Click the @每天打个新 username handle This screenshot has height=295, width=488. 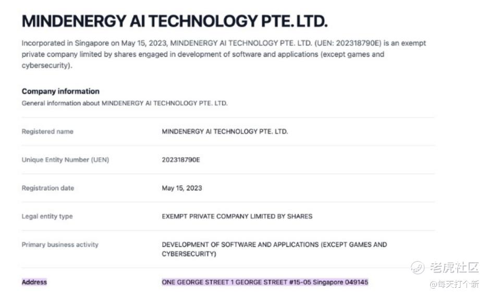(454, 284)
